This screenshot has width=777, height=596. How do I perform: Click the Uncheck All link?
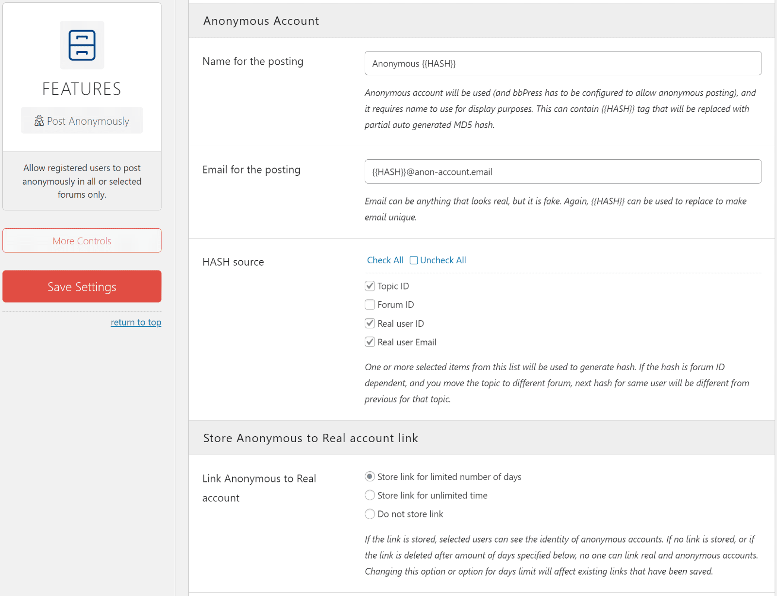(443, 260)
